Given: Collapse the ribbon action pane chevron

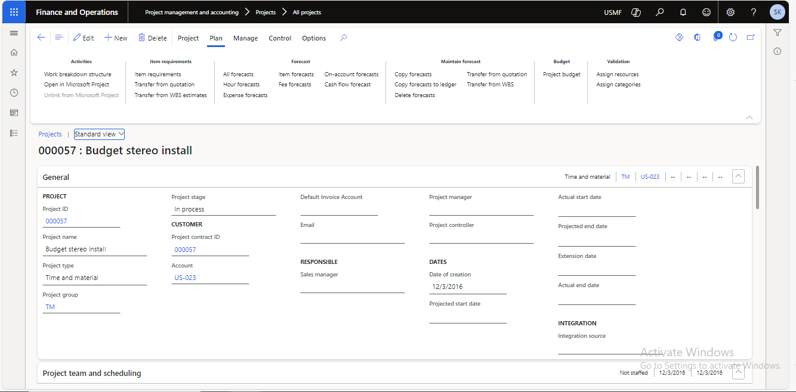Looking at the screenshot, I should tap(749, 117).
